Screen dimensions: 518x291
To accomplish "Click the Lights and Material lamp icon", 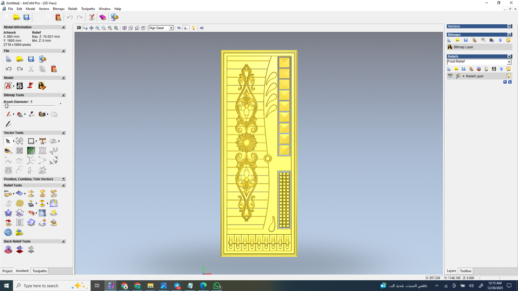I will click(194, 28).
